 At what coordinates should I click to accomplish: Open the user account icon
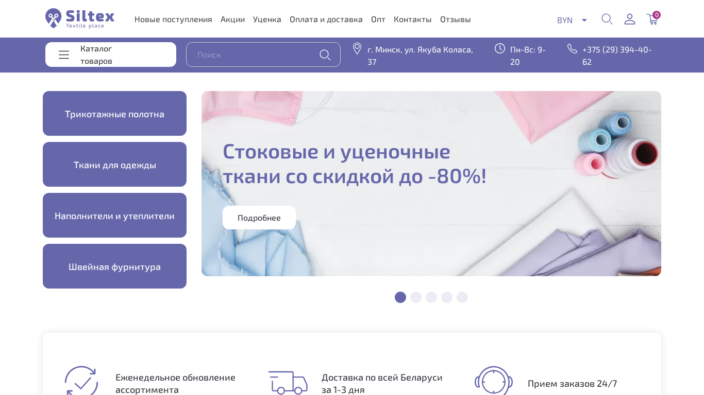[630, 19]
